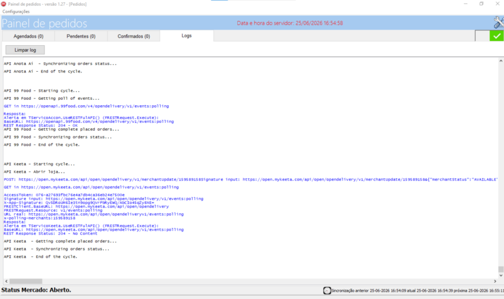Click the 'FRESTClient.BaseURL' log line
The image size is (504, 299).
click(x=86, y=207)
